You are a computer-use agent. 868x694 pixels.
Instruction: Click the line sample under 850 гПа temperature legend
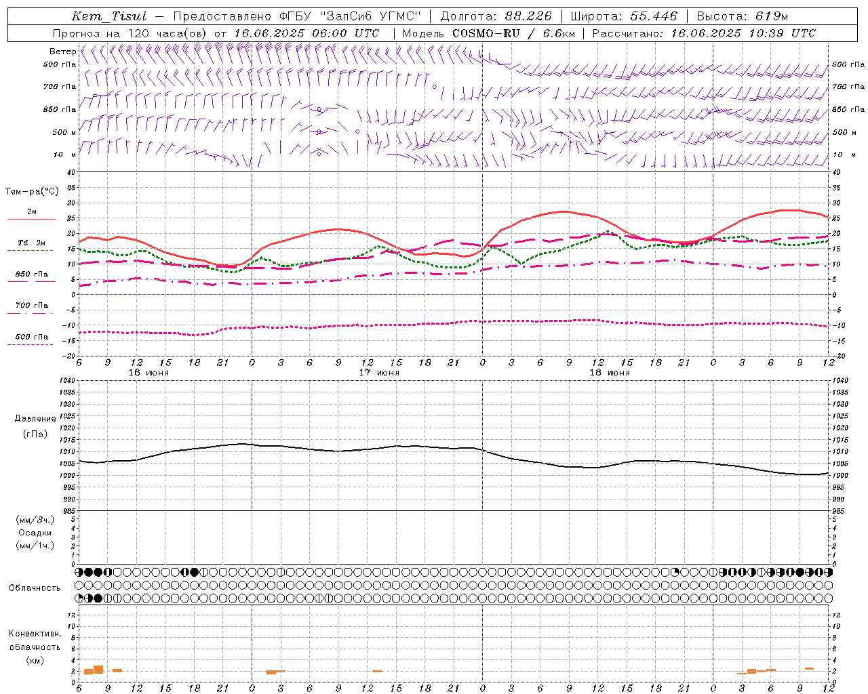coord(31,281)
